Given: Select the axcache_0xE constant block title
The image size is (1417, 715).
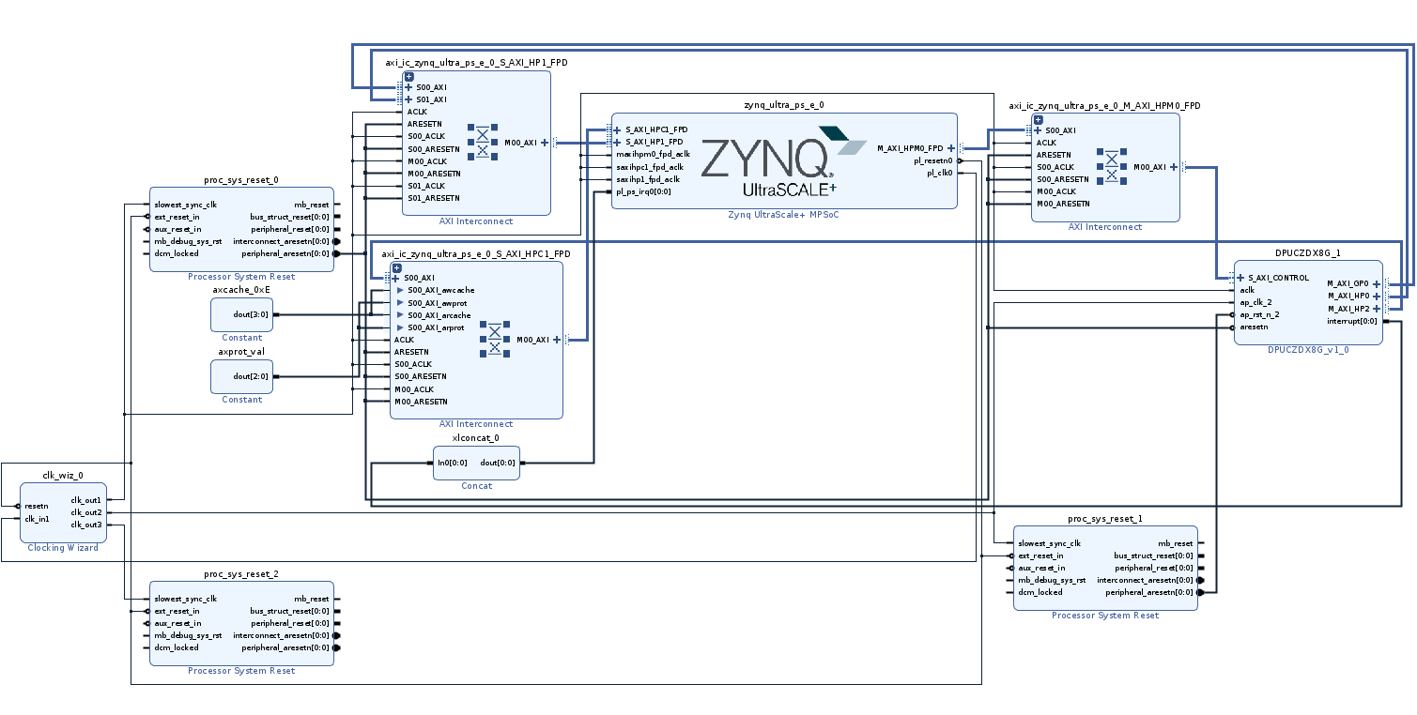Looking at the screenshot, I should click(x=241, y=290).
